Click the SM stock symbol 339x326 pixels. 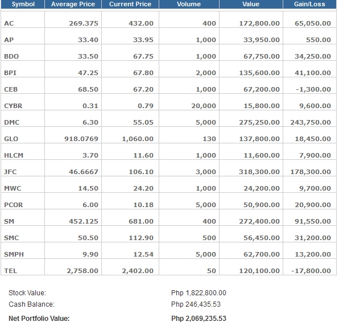click(9, 221)
